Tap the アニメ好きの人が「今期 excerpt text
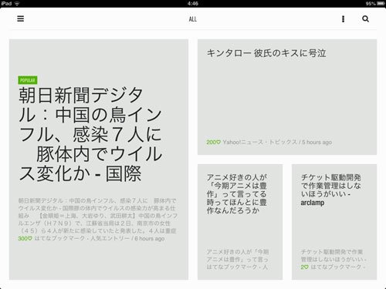Screen dimensions: 386x289 [x=238, y=256]
